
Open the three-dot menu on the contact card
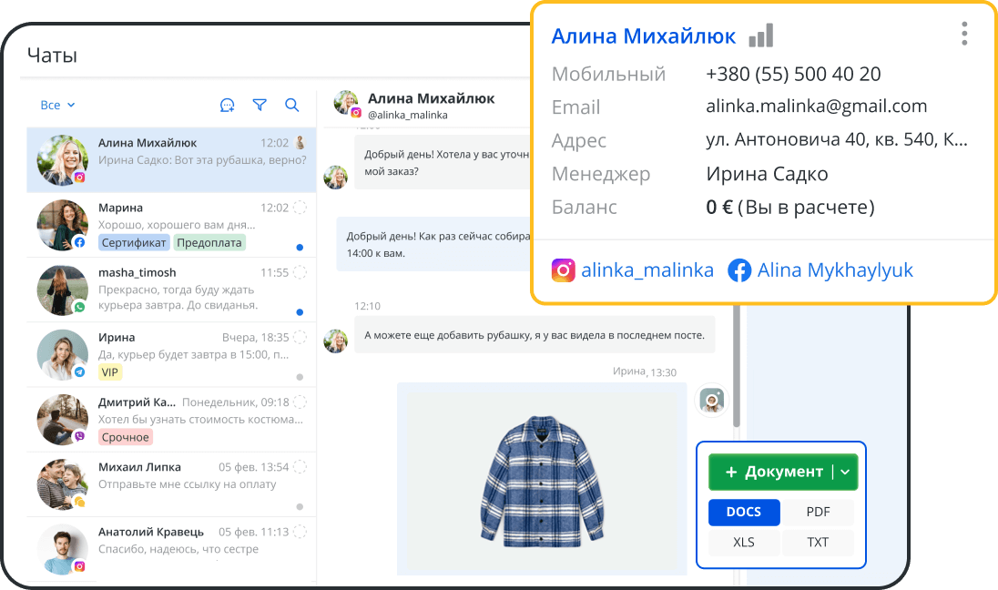pos(963,33)
